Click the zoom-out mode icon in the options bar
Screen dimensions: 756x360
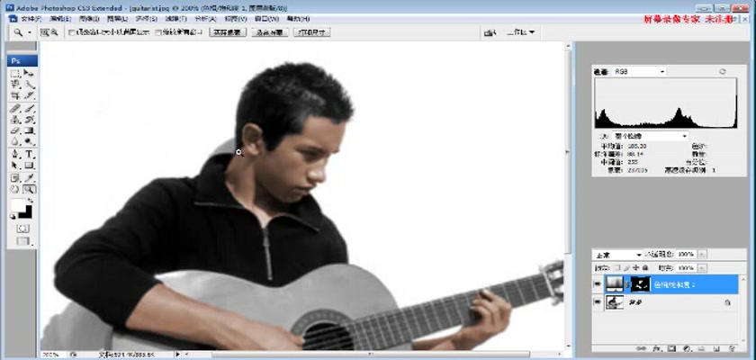[x=55, y=32]
